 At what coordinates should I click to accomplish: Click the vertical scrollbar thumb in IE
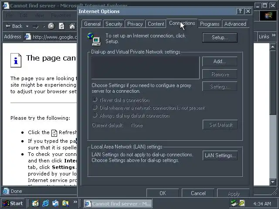click(x=272, y=83)
